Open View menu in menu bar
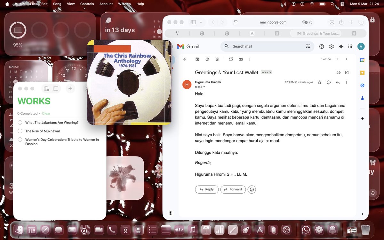The height and width of the screenshot is (240, 384). [x=71, y=4]
